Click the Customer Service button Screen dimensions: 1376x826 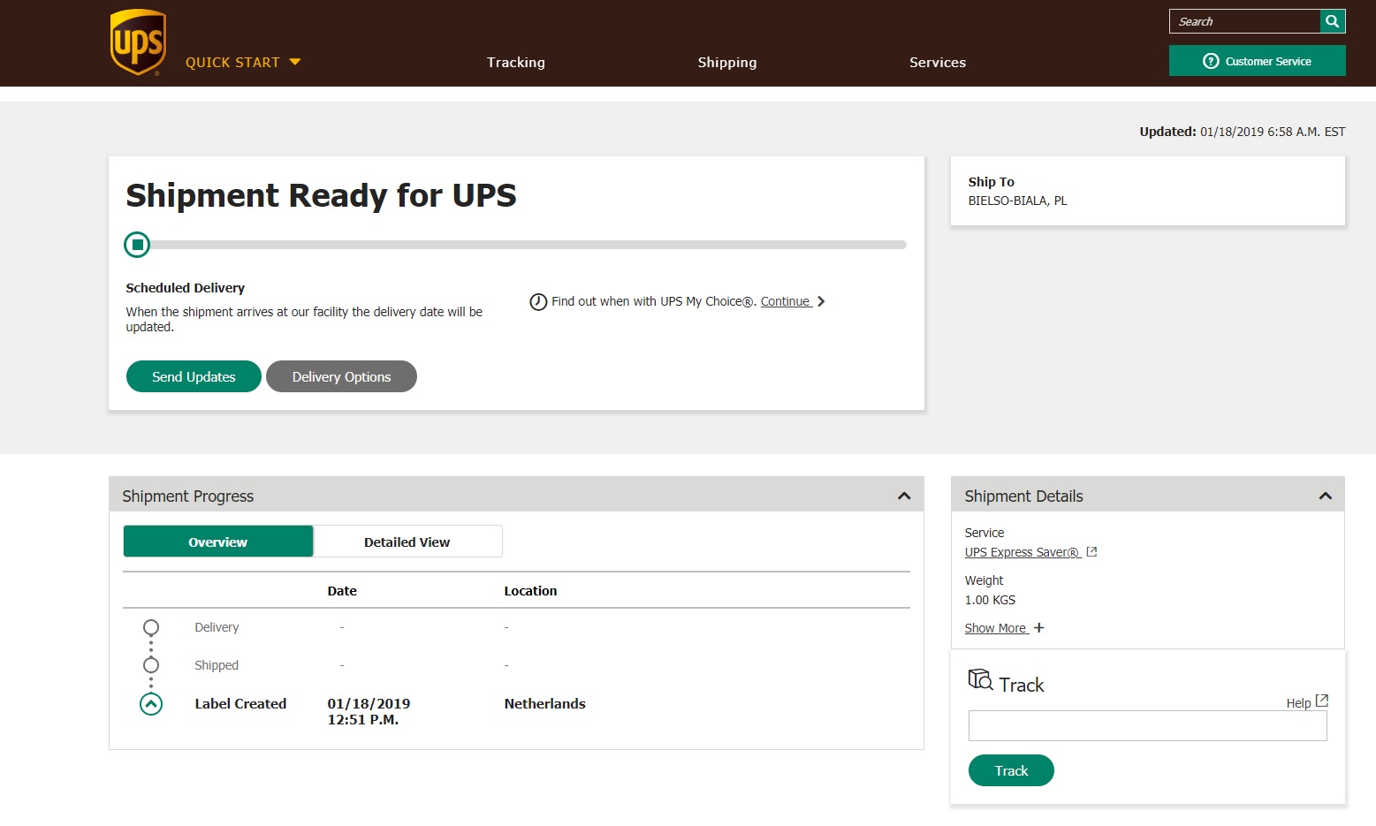[x=1257, y=61]
